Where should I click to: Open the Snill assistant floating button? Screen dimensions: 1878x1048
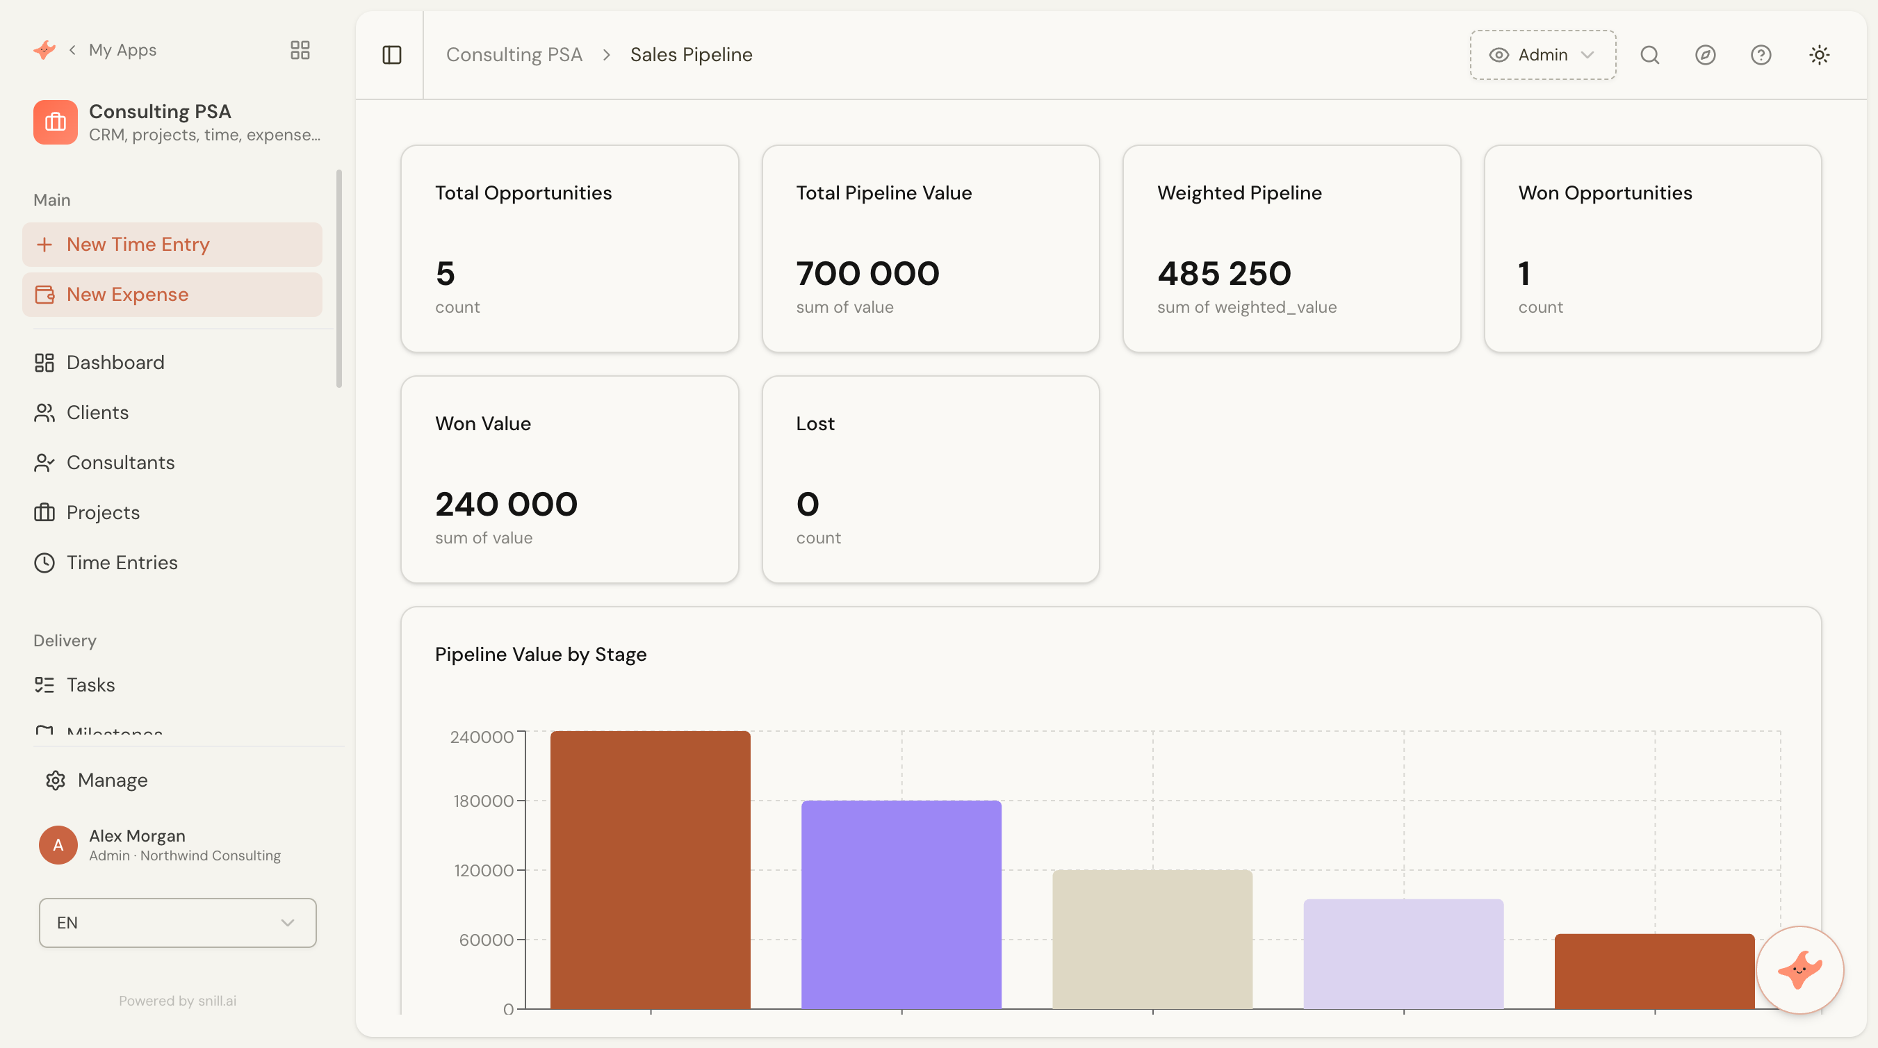pos(1800,970)
